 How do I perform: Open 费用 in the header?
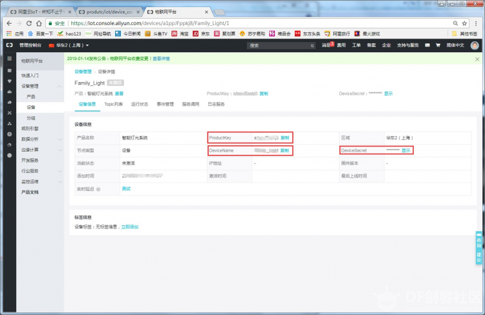pyautogui.click(x=341, y=45)
